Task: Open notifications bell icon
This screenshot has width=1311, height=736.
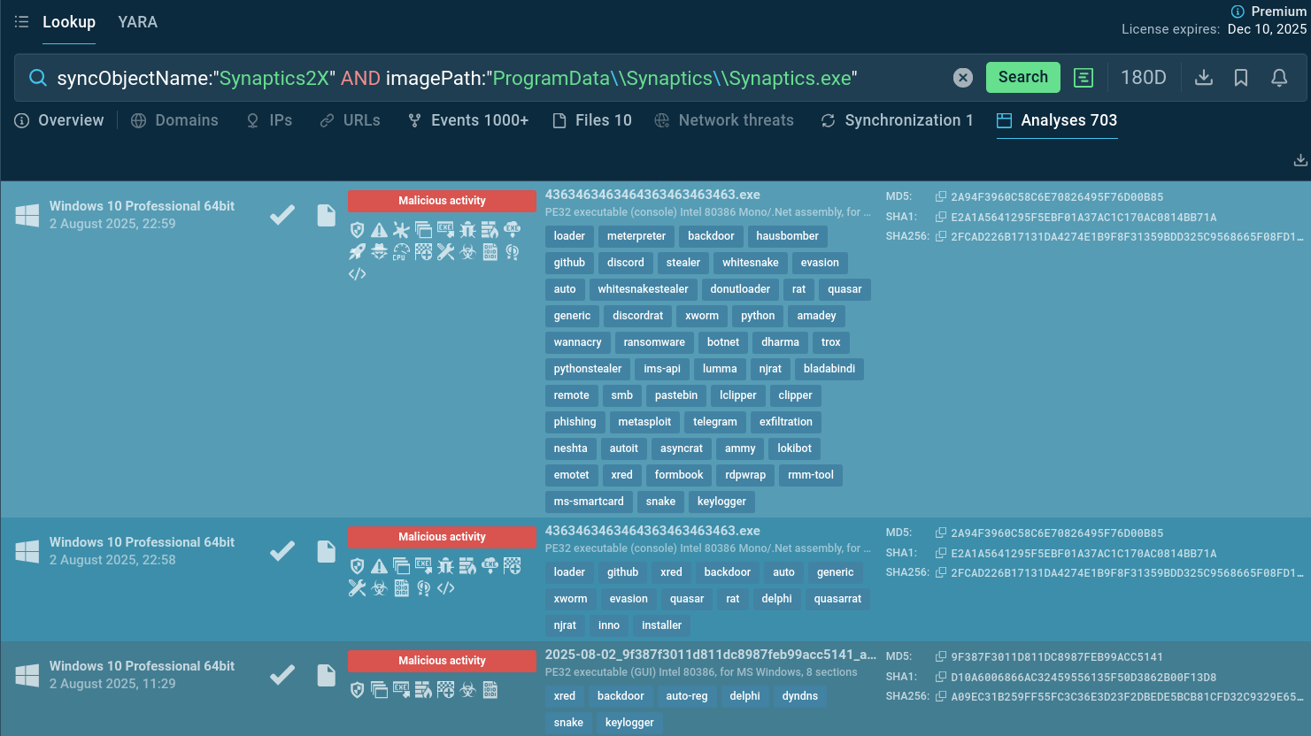Action: (x=1279, y=78)
